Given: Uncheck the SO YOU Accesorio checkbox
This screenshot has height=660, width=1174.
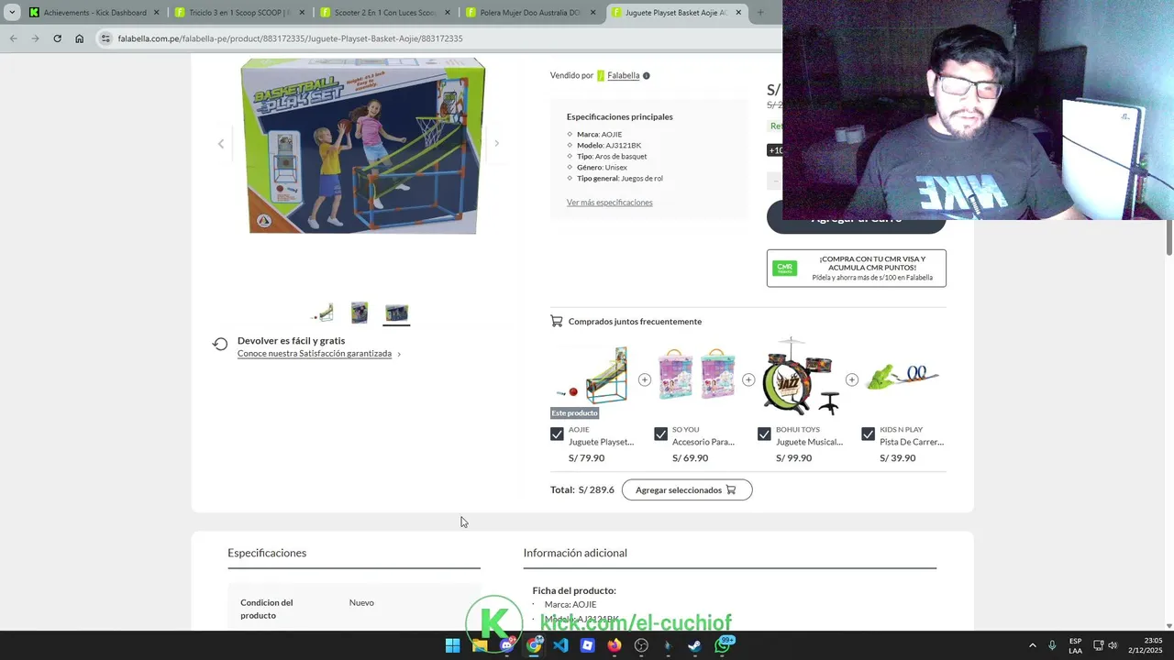Looking at the screenshot, I should click(x=660, y=434).
